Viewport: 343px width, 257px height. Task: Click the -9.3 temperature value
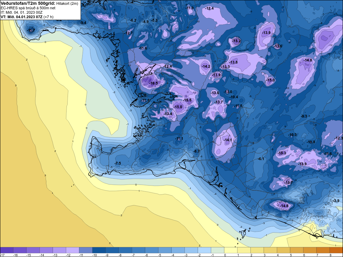tap(304, 116)
